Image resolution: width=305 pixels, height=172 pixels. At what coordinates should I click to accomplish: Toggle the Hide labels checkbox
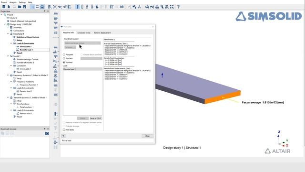point(64,129)
